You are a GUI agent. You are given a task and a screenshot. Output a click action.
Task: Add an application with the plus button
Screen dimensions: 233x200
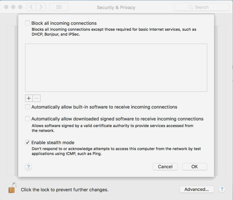[x=29, y=98]
